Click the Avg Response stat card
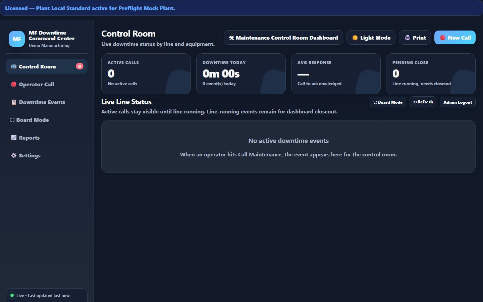483x302 pixels. click(x=336, y=74)
